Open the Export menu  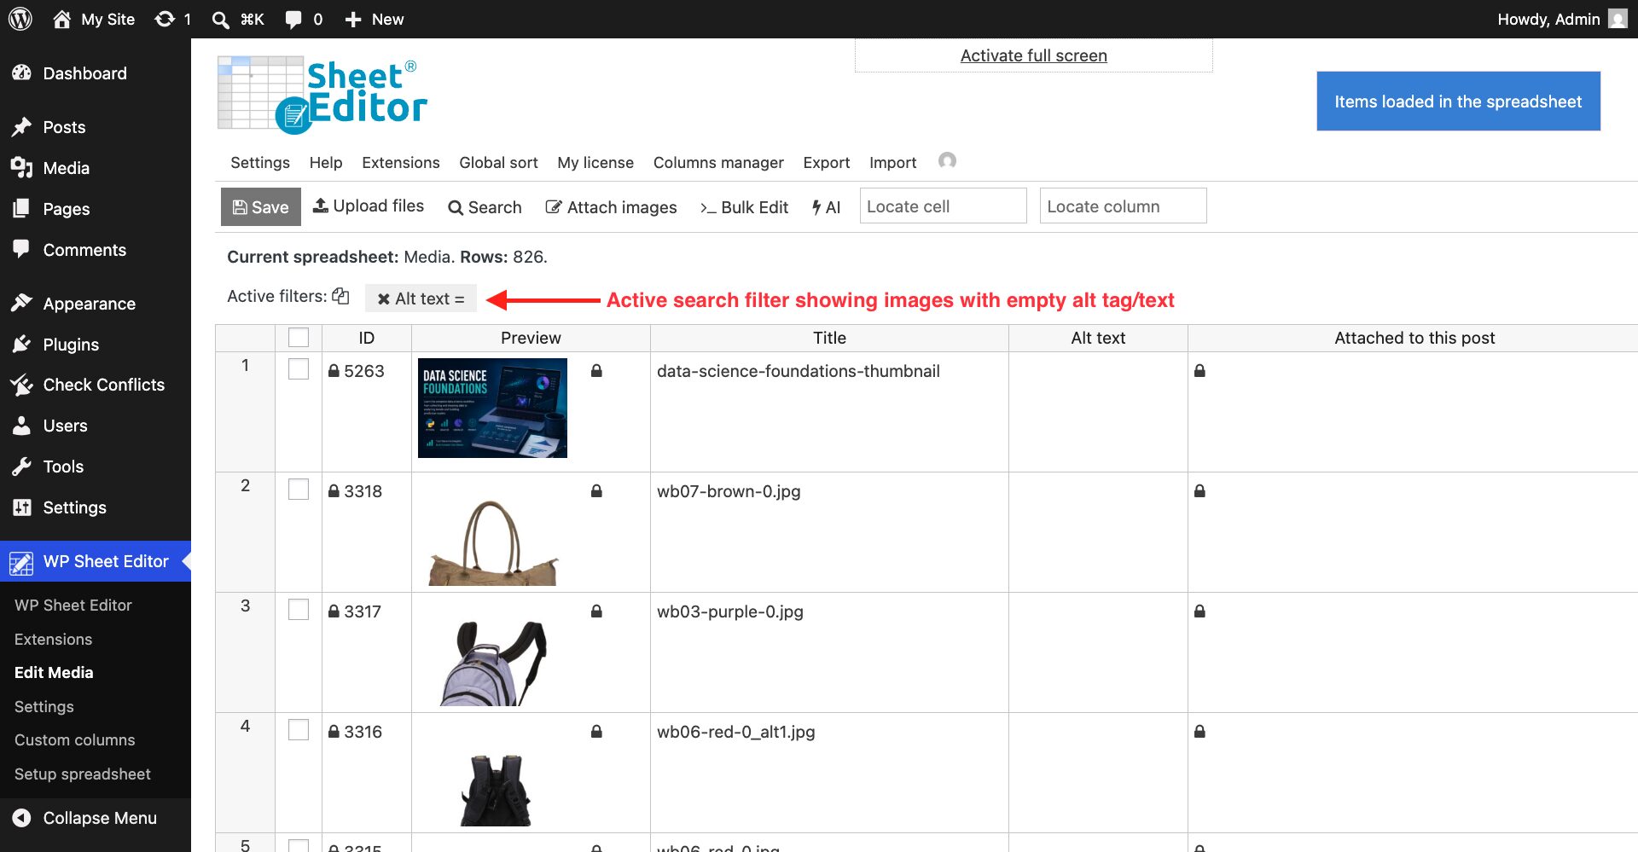coord(827,162)
